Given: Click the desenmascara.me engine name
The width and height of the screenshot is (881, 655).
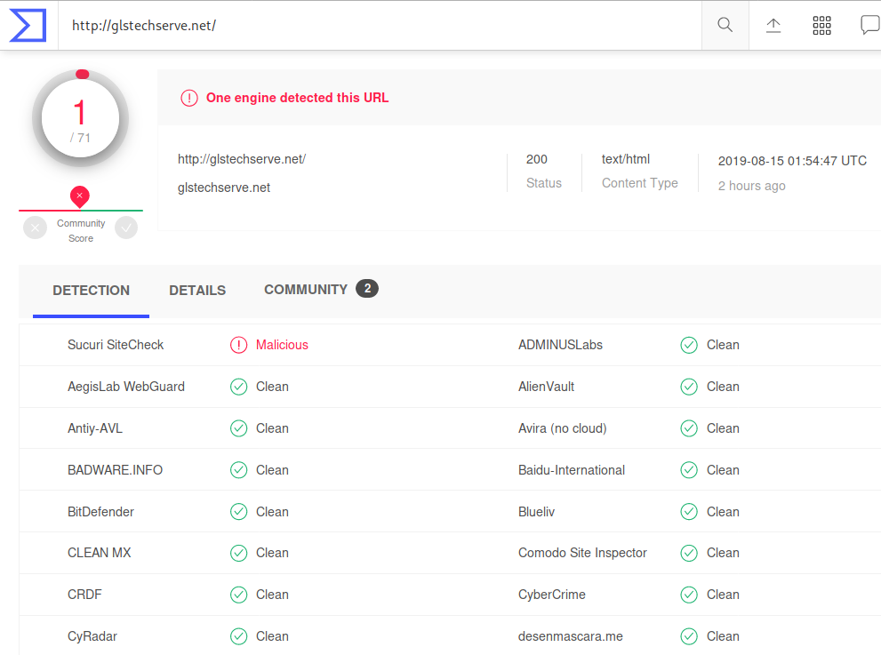Looking at the screenshot, I should 570,636.
